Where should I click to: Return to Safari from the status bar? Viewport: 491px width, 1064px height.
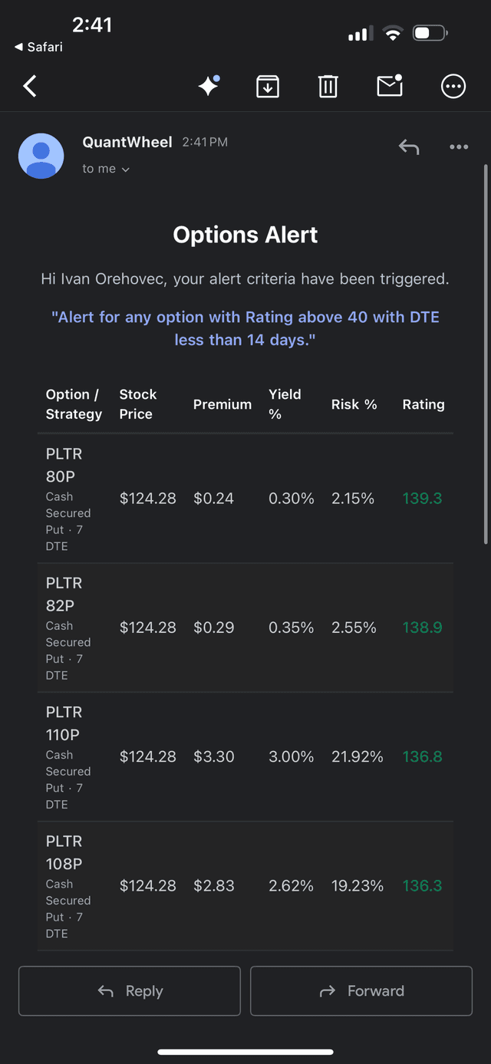(x=37, y=46)
